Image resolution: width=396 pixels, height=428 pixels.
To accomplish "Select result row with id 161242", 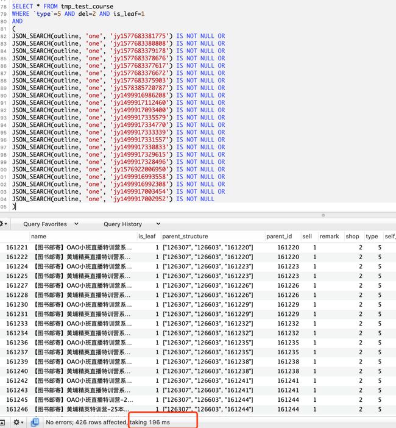I will [198, 380].
